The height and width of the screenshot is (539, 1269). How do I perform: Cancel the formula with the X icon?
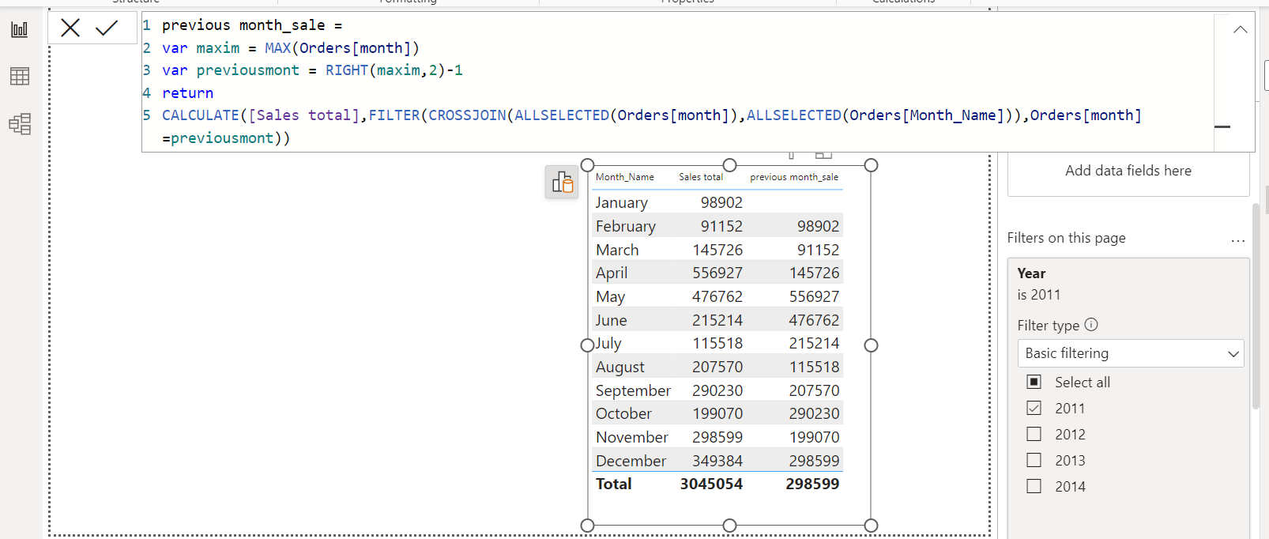(70, 28)
